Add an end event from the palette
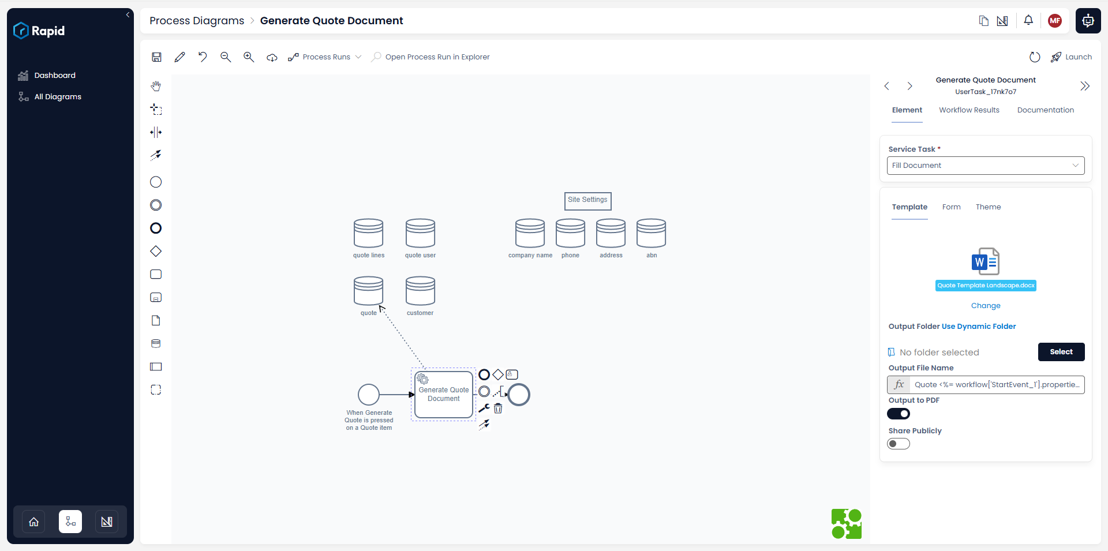 tap(156, 228)
